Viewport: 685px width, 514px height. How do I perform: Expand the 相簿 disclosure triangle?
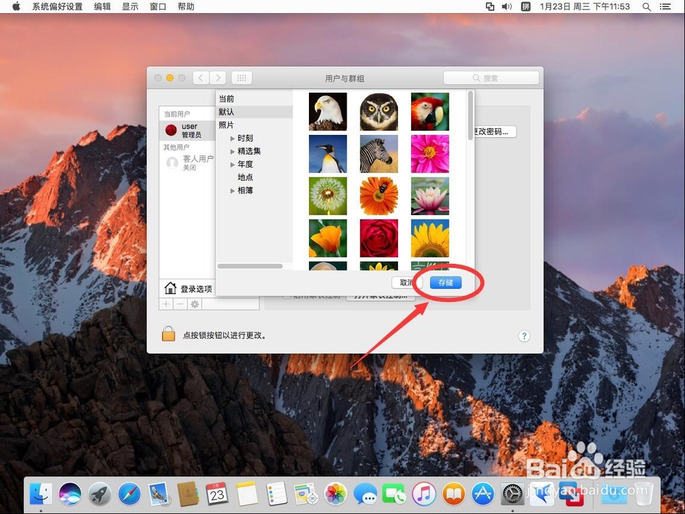point(232,191)
